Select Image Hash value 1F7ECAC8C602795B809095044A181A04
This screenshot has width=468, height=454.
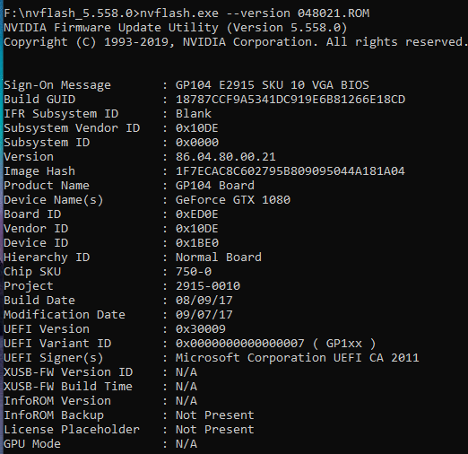290,171
